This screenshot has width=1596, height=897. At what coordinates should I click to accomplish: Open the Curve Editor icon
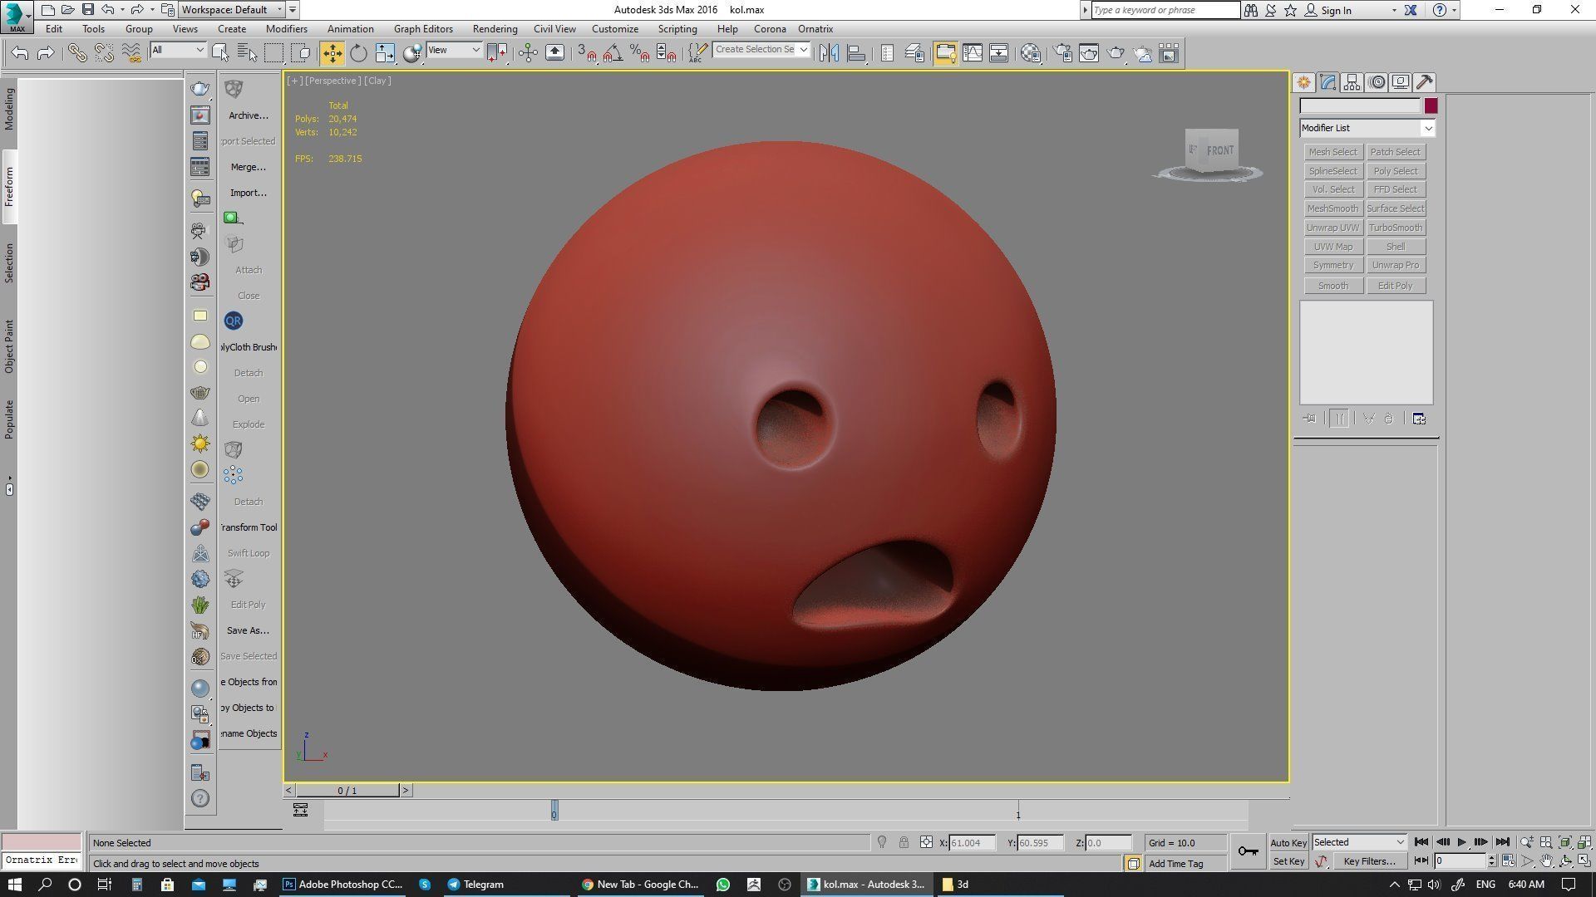pyautogui.click(x=973, y=53)
